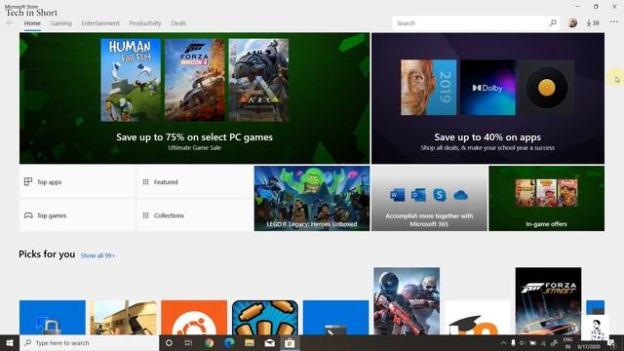624x351 pixels.
Task: Click the ENG IN language indicator
Action: 567,343
